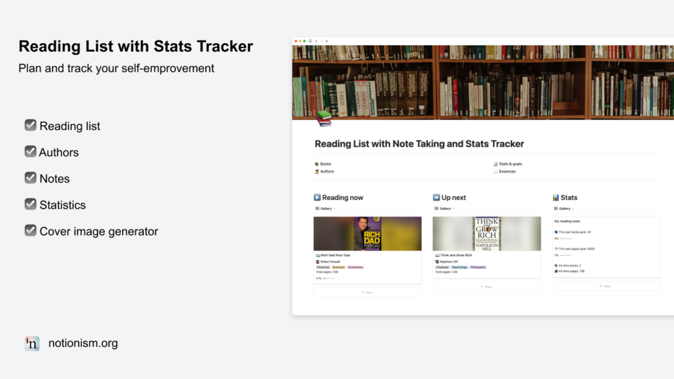Open the Books page link
This screenshot has height=379, width=674.
point(325,164)
